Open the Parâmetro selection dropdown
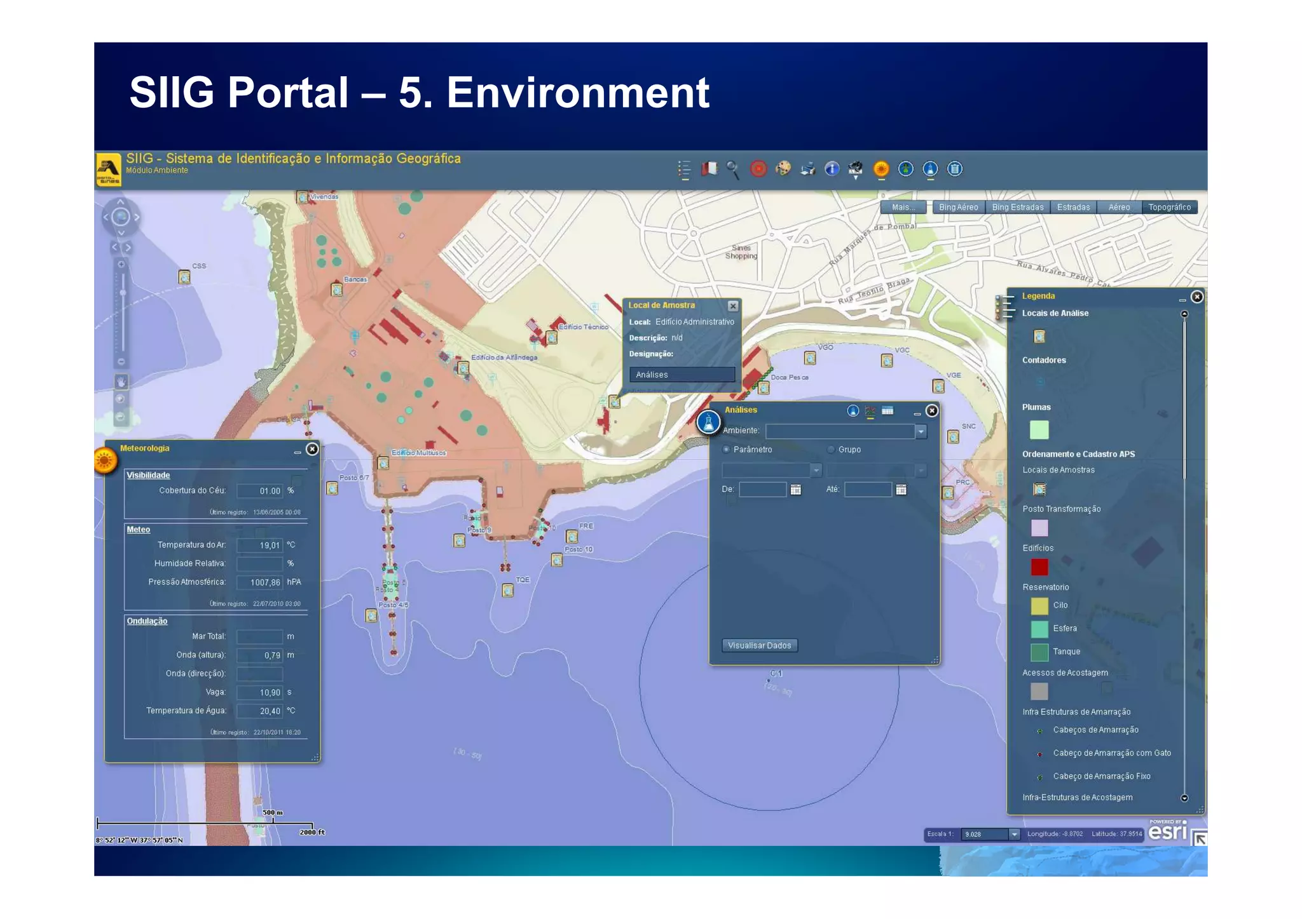The height and width of the screenshot is (919, 1302). tap(816, 471)
